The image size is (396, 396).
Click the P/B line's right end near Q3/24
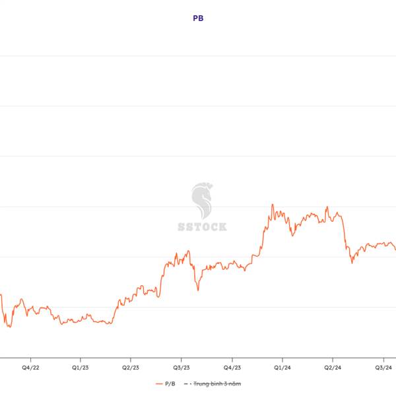[395, 249]
